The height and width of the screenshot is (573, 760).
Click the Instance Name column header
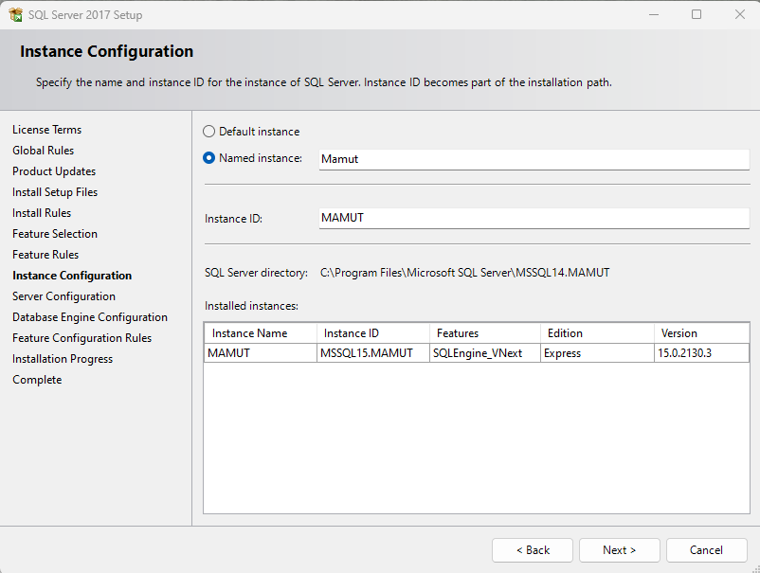[261, 333]
